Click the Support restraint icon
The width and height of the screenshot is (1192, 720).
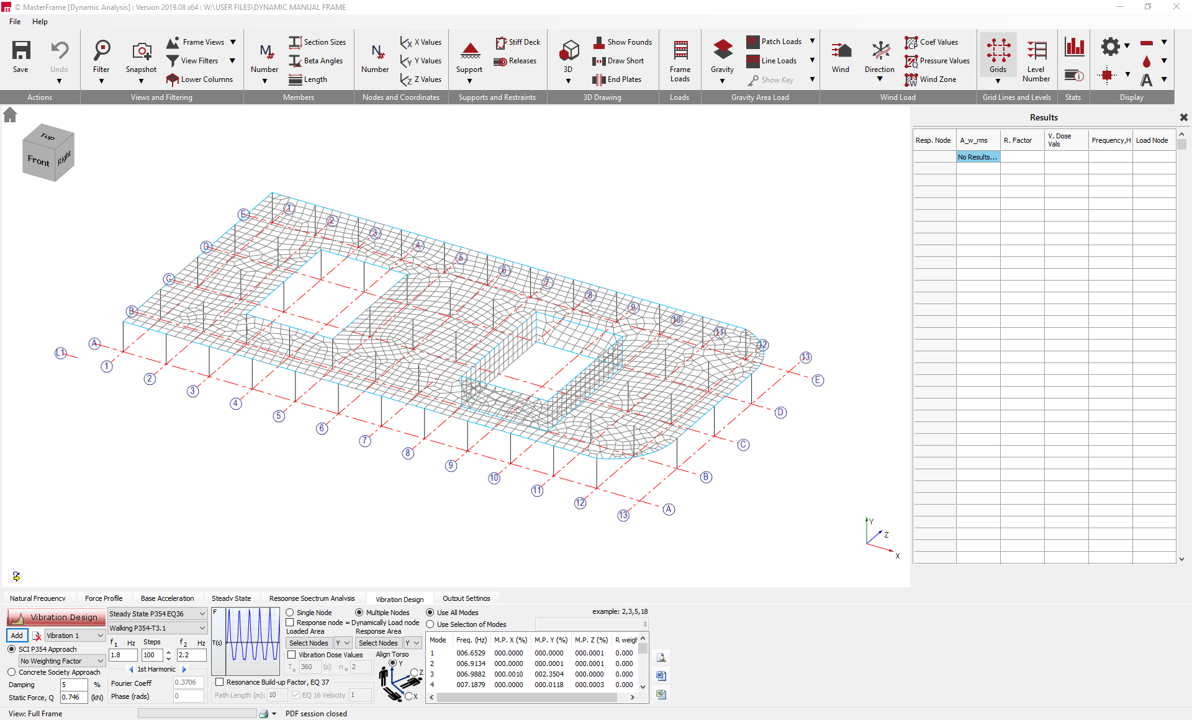tap(470, 50)
